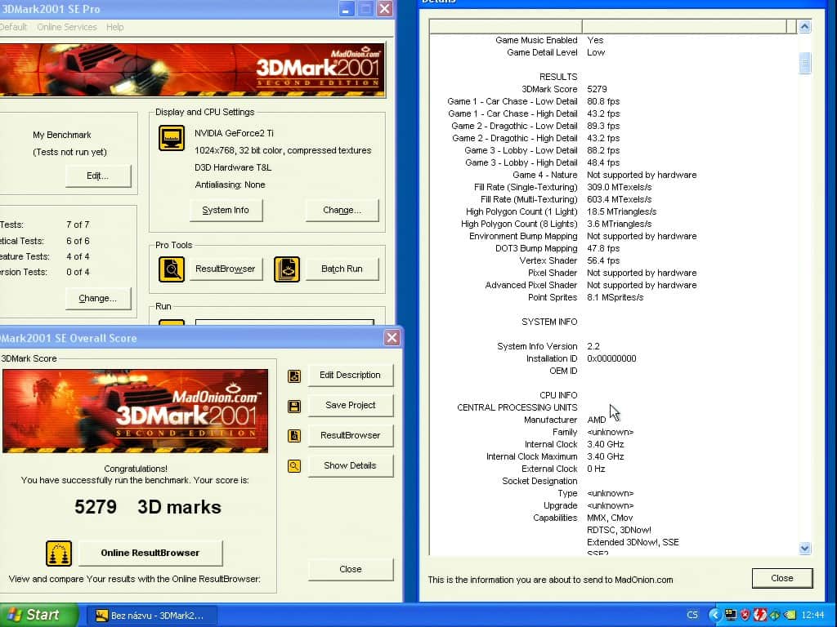Click the 3DMark2001 banner in the Overall Score dialog

tap(135, 411)
